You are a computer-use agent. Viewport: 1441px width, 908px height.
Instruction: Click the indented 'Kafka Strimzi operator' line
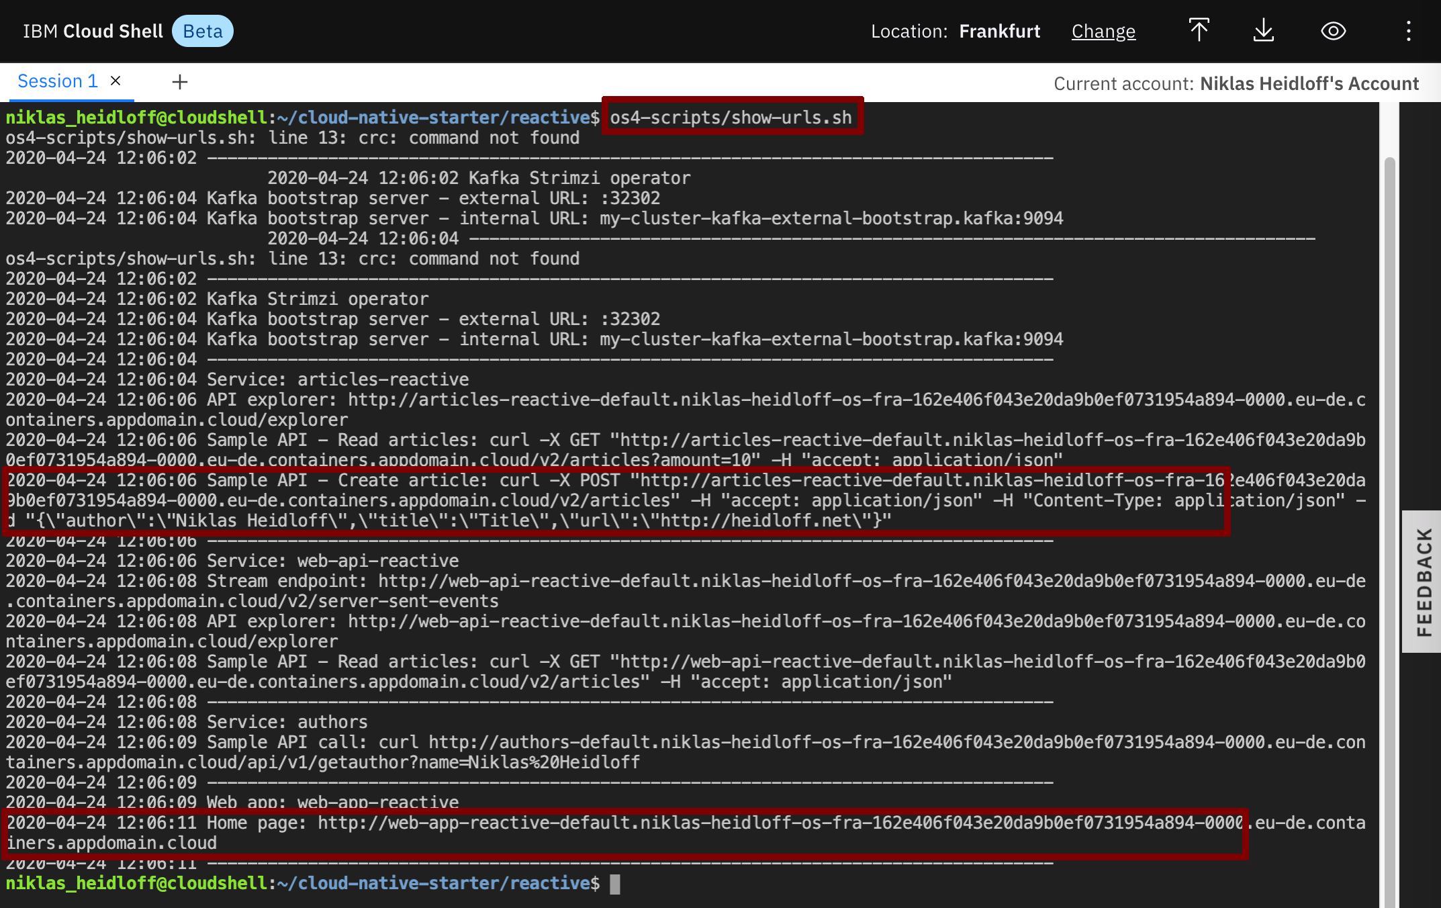[479, 178]
